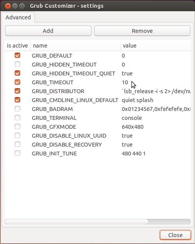Select the GRUB_BADRAM name cell
195x244 pixels.
(52, 109)
